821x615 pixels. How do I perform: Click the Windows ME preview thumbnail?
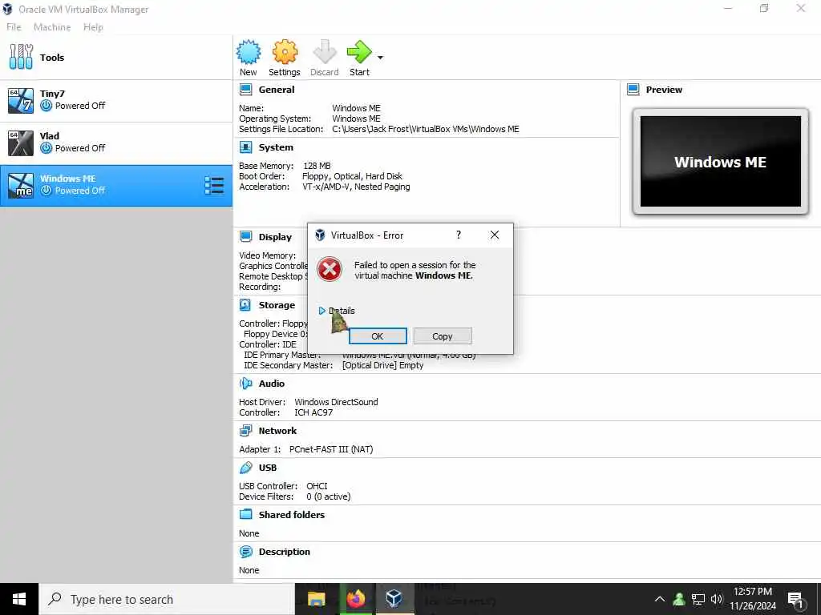[721, 162]
